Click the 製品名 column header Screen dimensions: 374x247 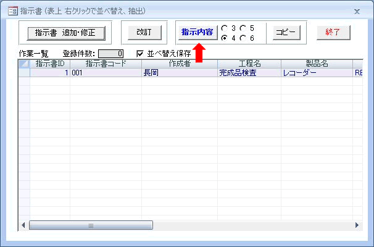317,64
